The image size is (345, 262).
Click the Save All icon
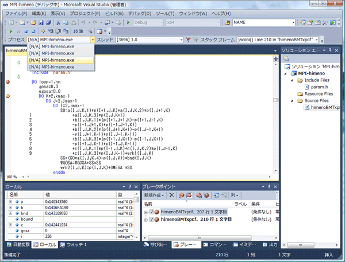tap(48, 22)
